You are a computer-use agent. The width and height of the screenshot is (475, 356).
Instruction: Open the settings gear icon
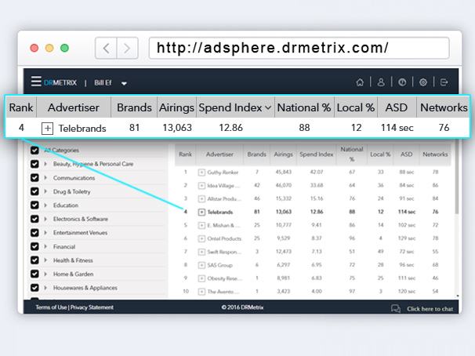(423, 82)
